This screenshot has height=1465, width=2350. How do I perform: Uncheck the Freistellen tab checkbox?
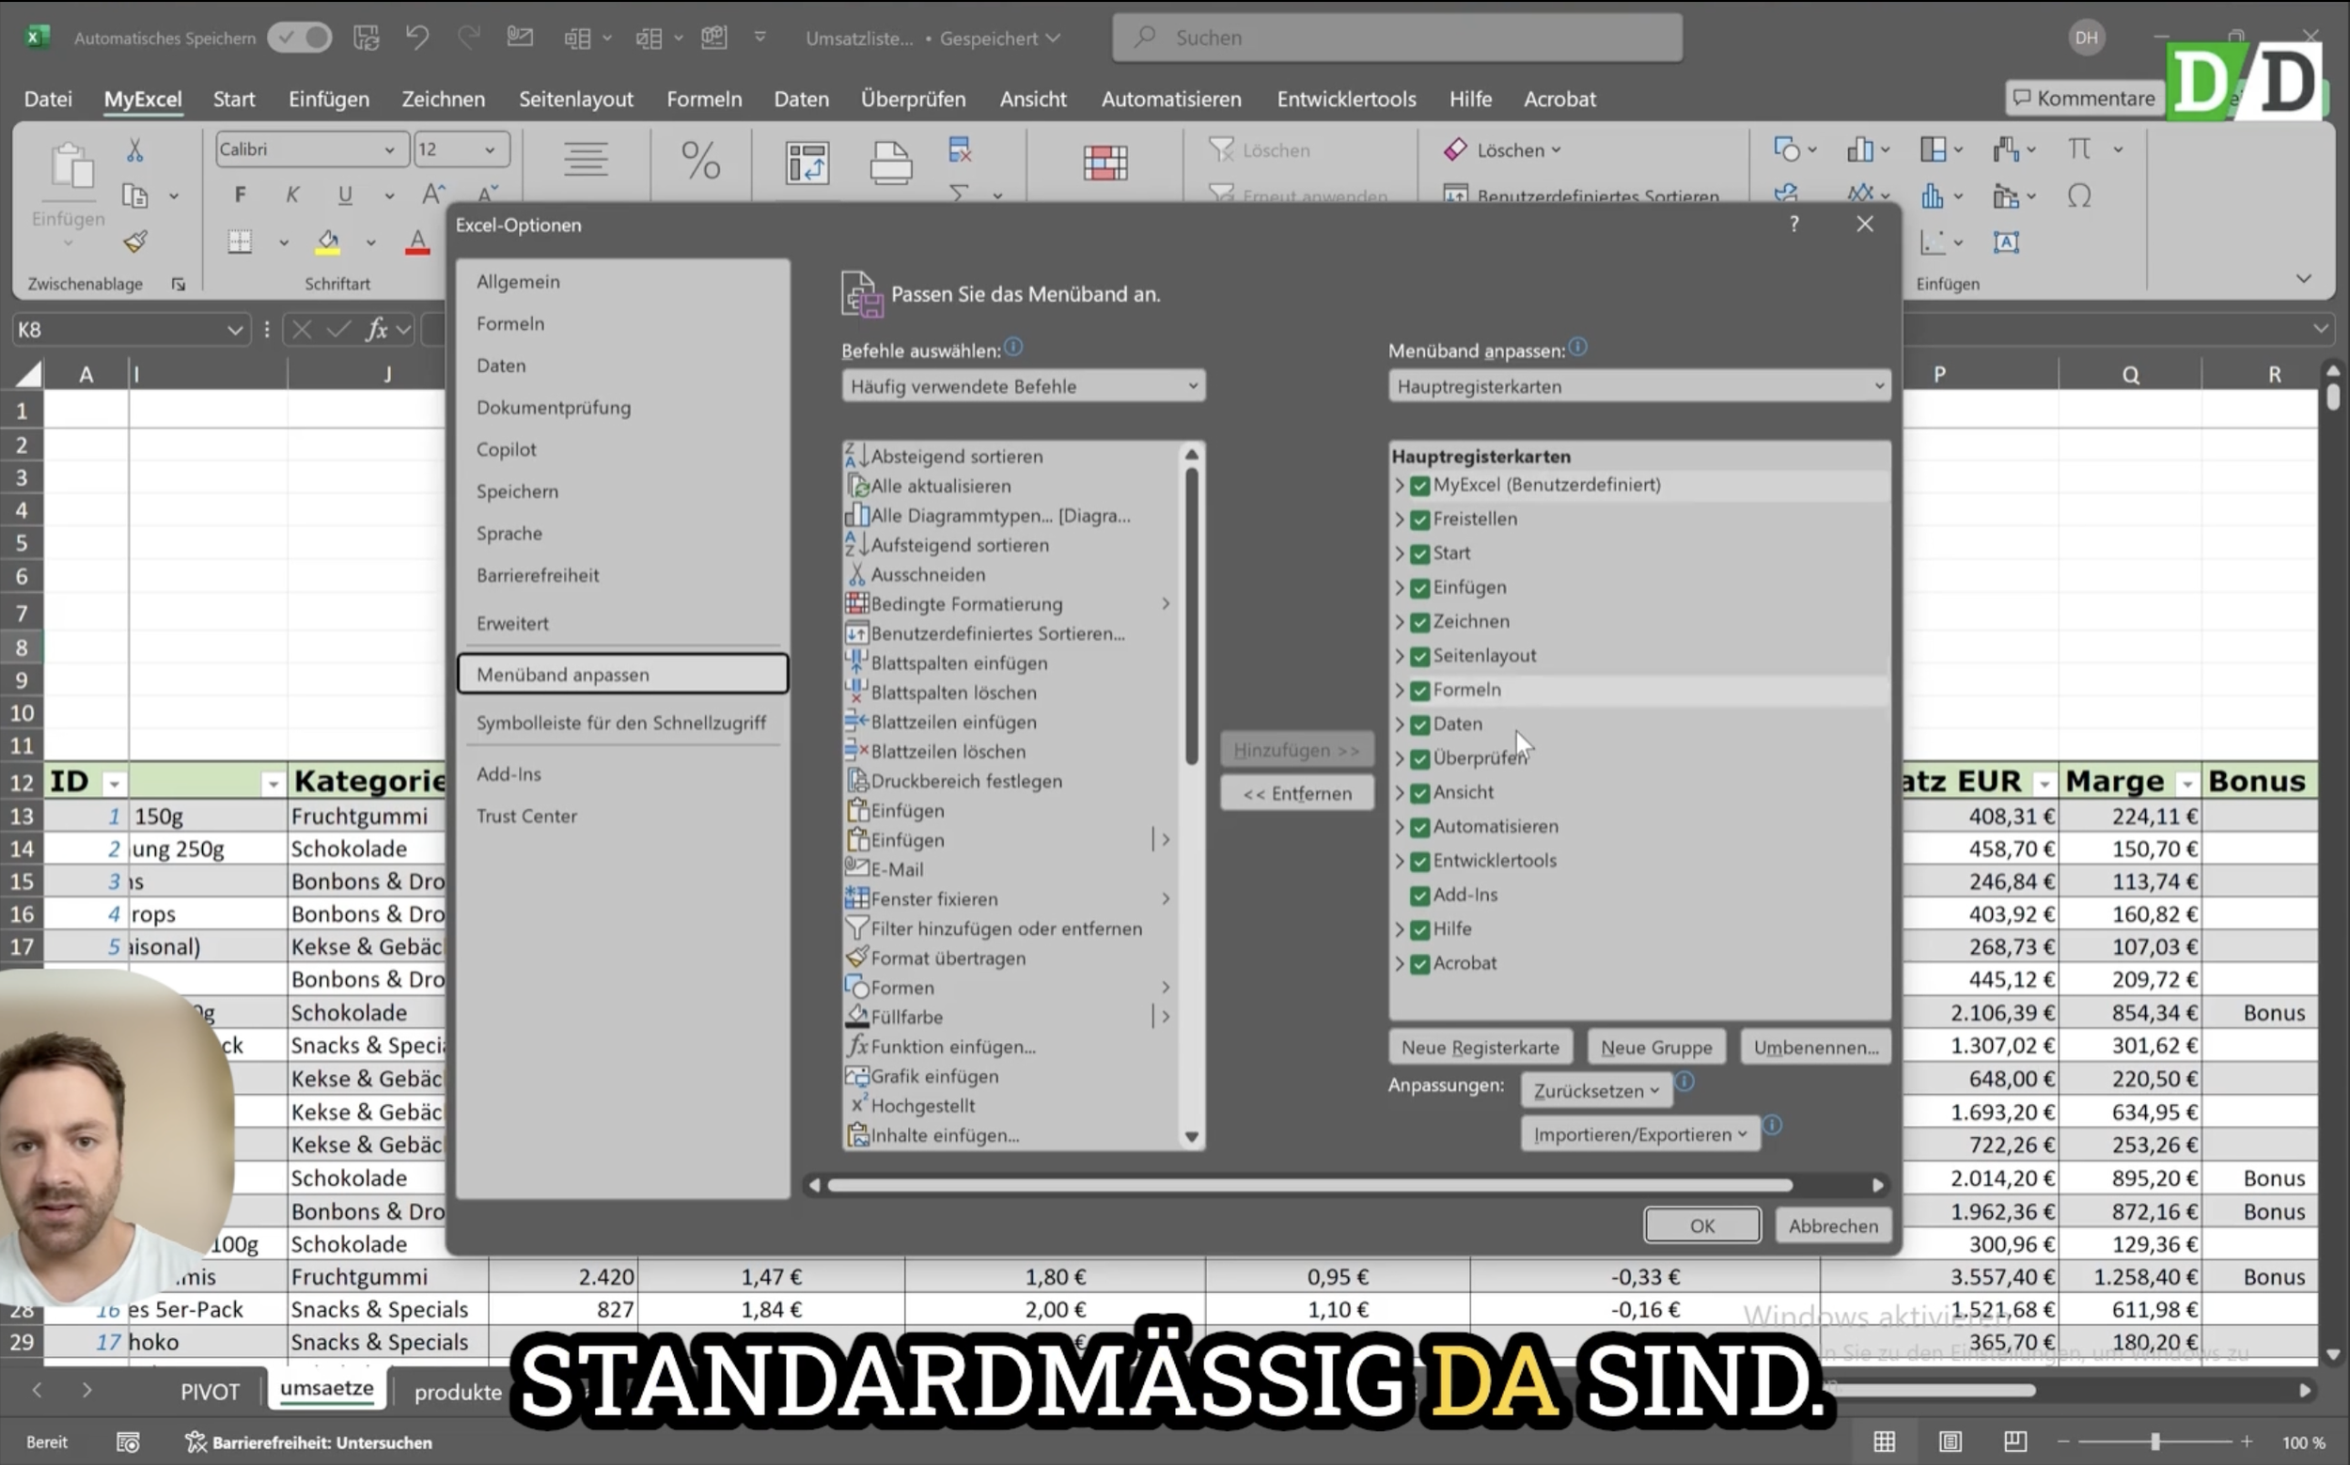pyautogui.click(x=1419, y=520)
